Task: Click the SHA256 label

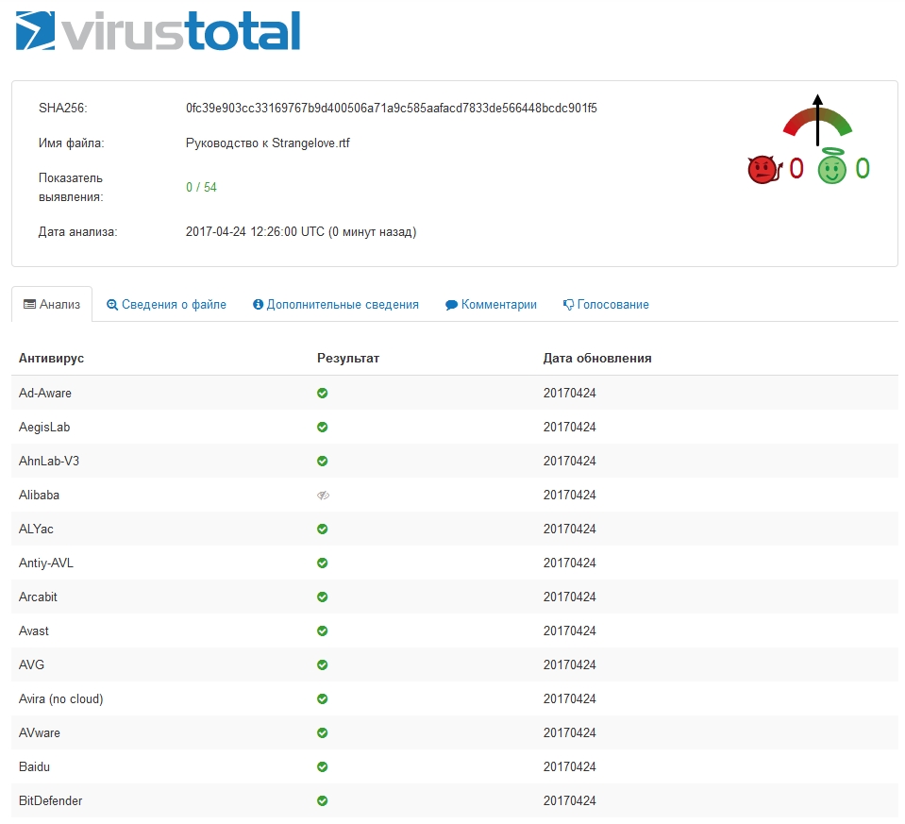Action: pos(63,108)
